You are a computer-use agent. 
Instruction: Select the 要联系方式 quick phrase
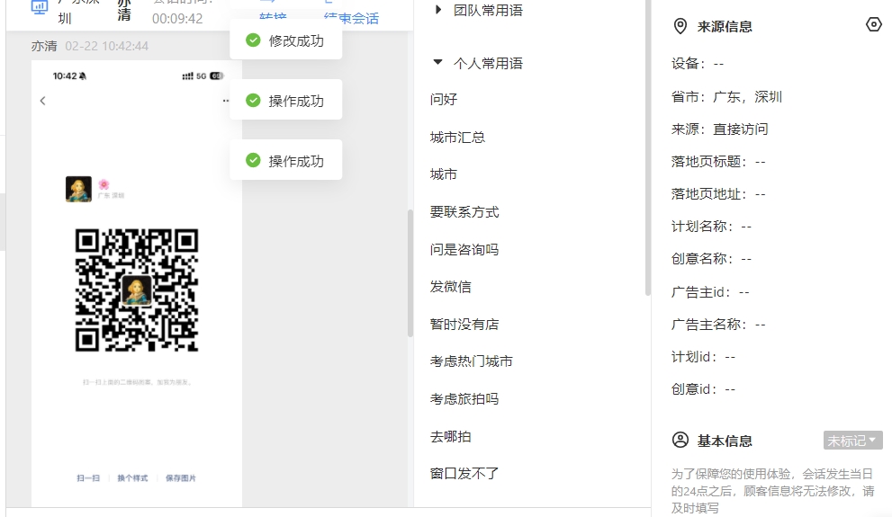click(464, 212)
